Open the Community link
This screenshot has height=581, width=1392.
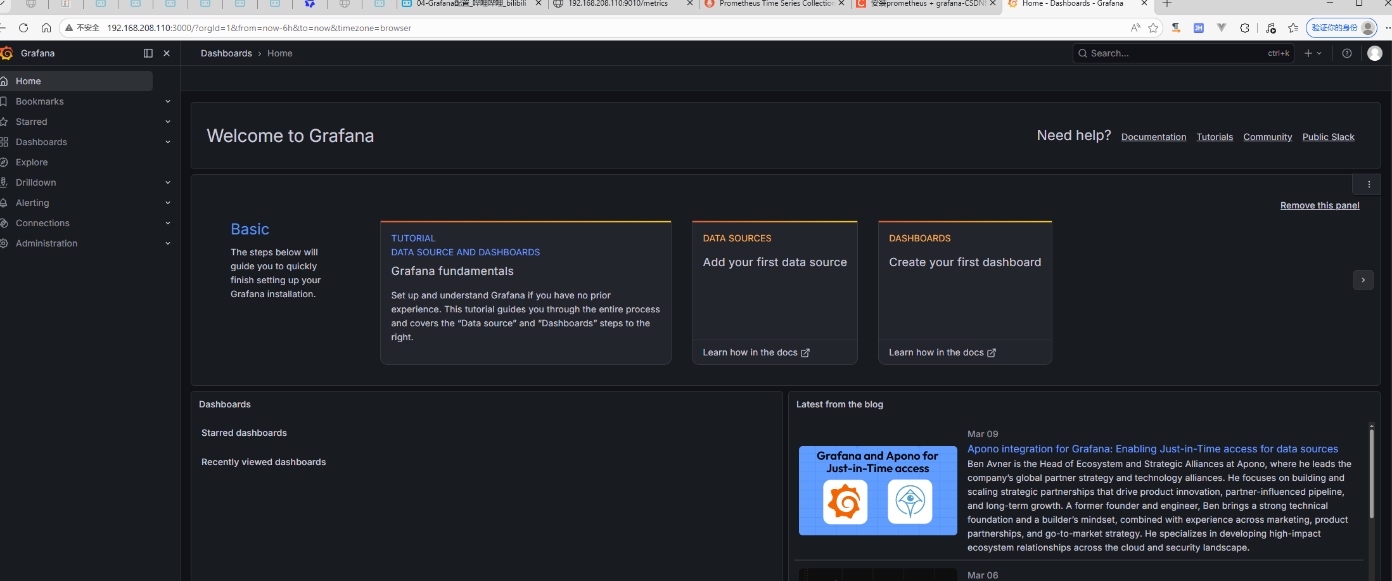point(1267,137)
